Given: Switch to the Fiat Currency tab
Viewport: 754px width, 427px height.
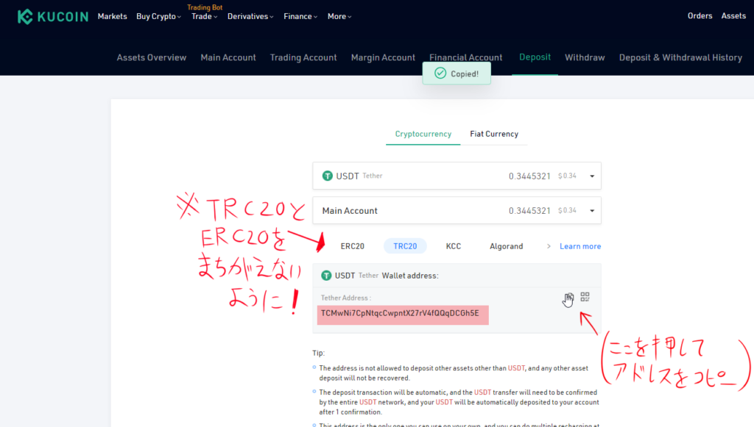Looking at the screenshot, I should pos(494,134).
